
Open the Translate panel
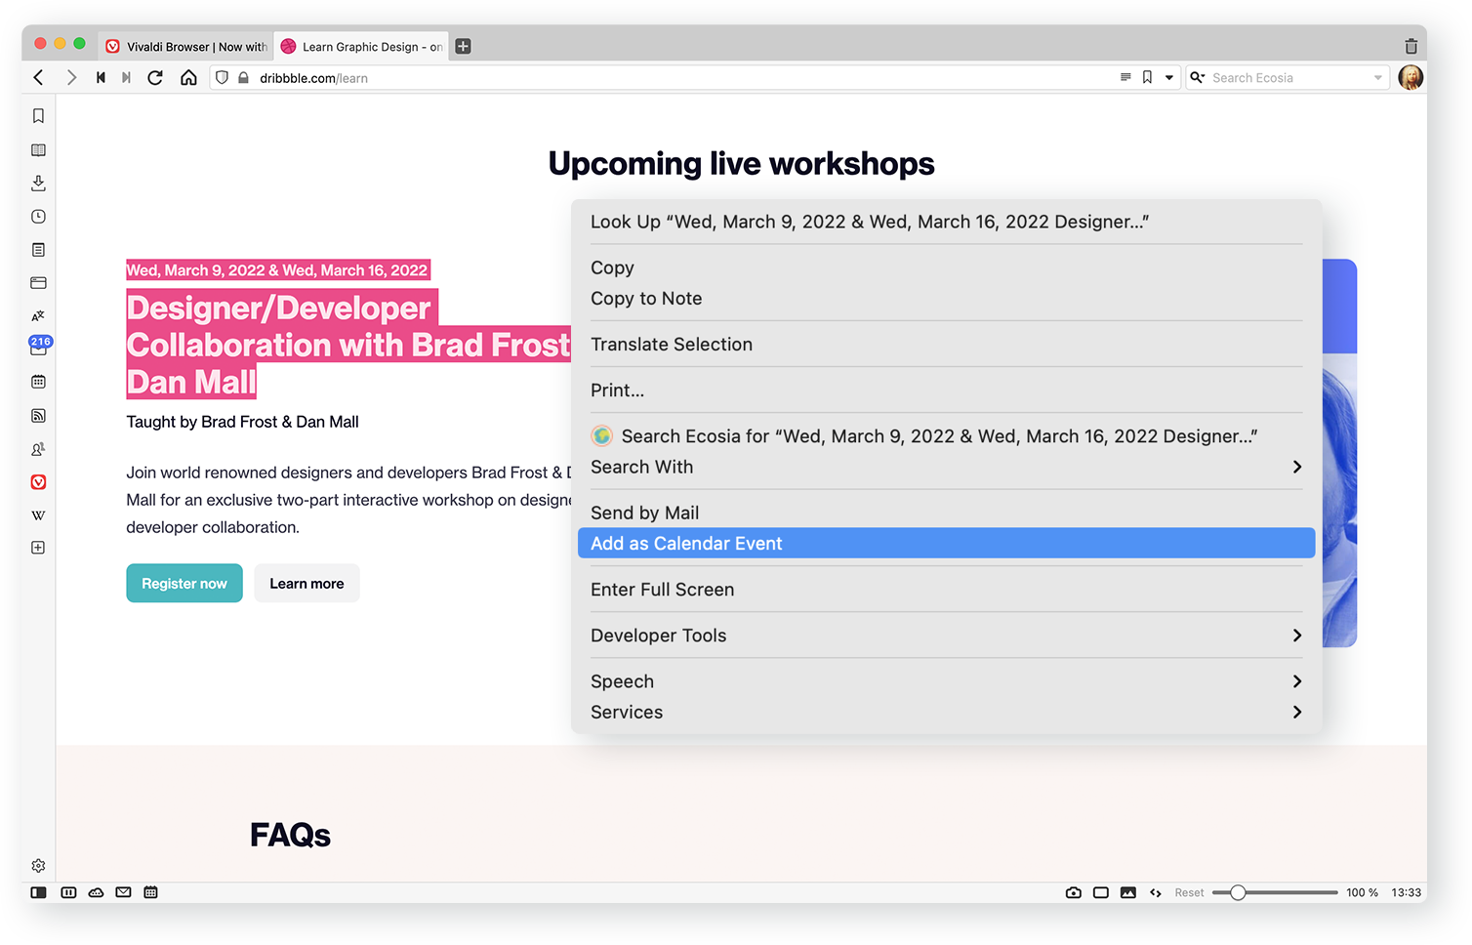click(x=38, y=316)
